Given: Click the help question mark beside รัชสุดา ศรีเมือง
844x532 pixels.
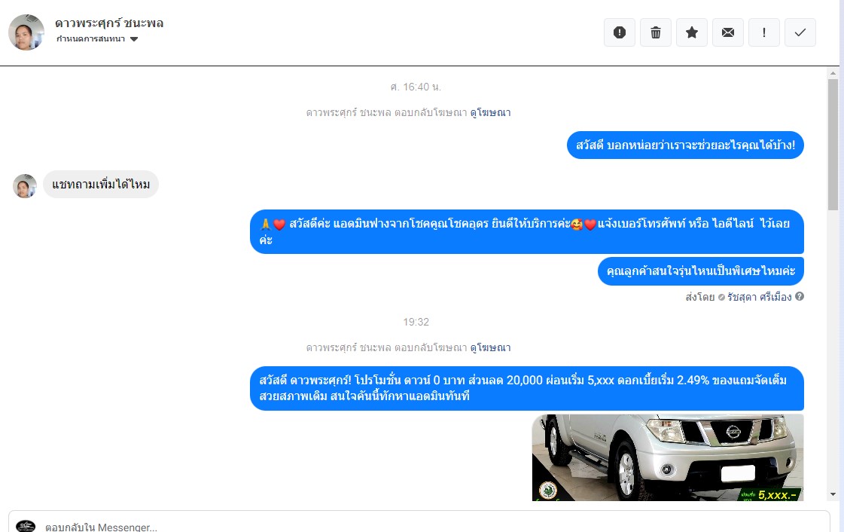Looking at the screenshot, I should (800, 296).
